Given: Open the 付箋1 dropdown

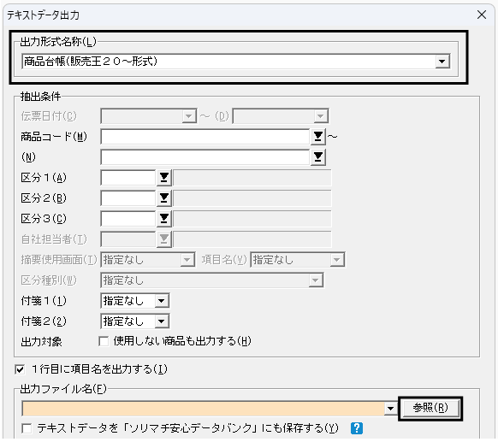Looking at the screenshot, I should [x=162, y=301].
